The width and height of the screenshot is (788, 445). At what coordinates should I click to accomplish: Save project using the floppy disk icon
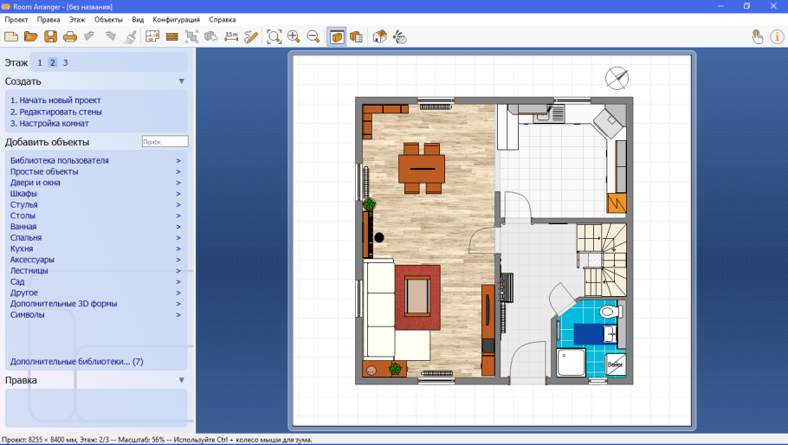[50, 36]
